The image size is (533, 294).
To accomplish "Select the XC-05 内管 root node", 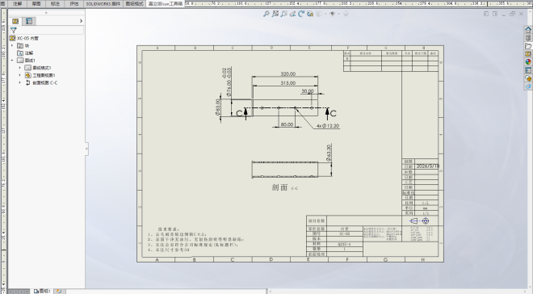I will click(24, 39).
